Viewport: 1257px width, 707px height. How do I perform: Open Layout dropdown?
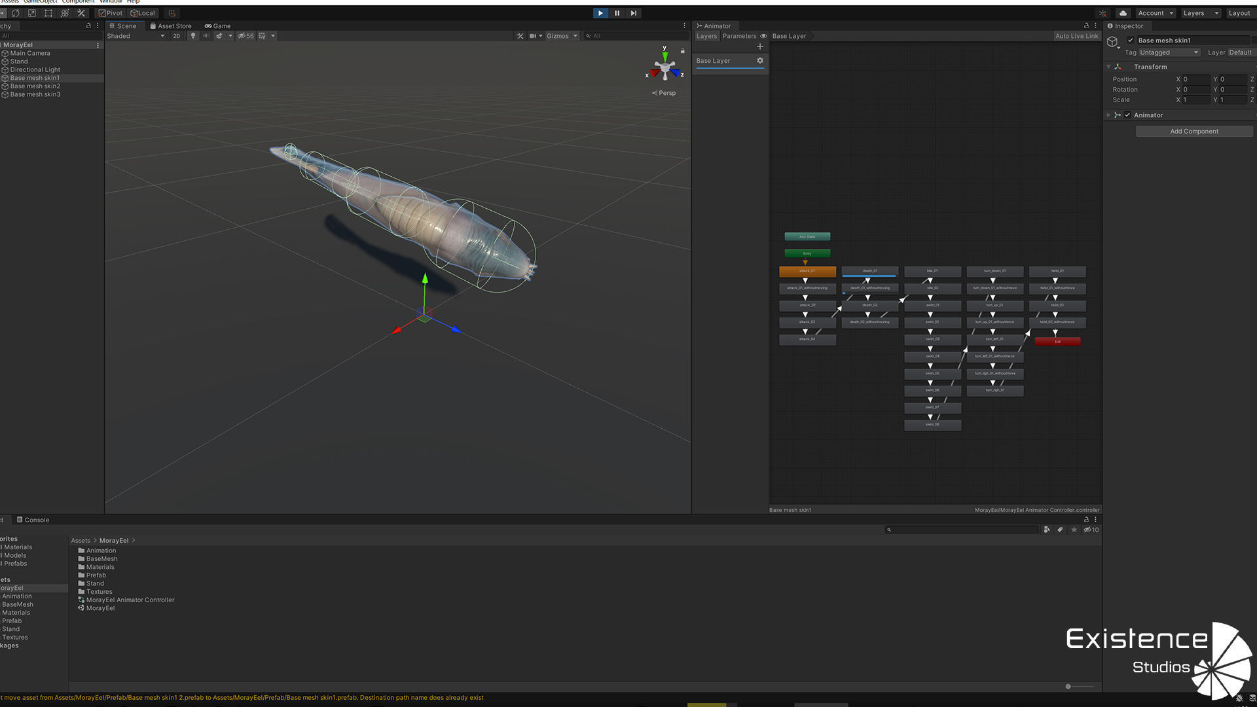click(x=1241, y=13)
